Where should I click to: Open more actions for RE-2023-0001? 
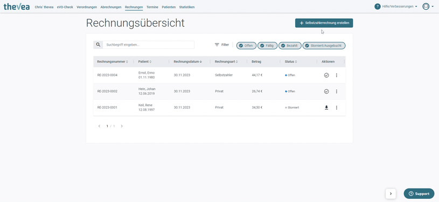[337, 107]
